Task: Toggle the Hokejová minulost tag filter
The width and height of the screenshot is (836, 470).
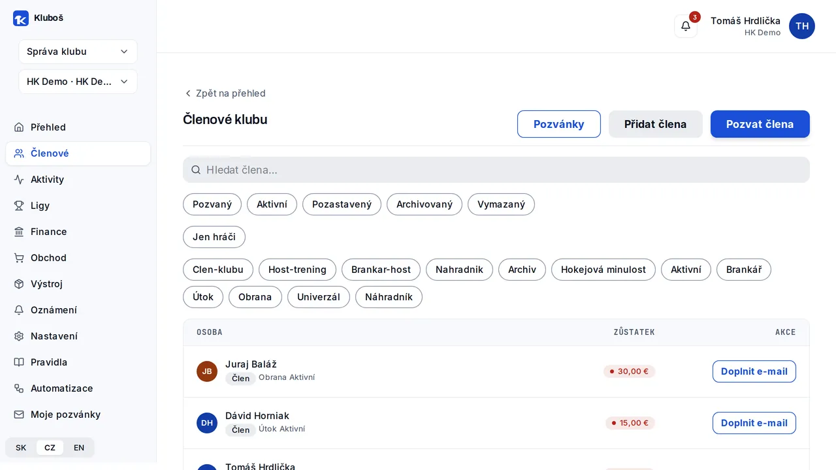Action: (x=603, y=270)
